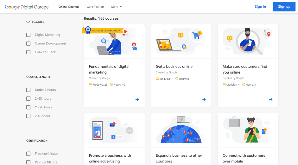Click the Includes Certification ribbon badge
This screenshot has width=298, height=165.
click(104, 30)
